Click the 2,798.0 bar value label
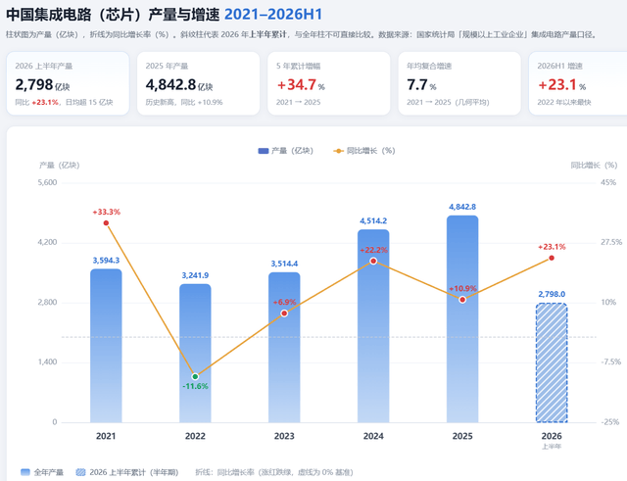627x481 pixels. [552, 294]
